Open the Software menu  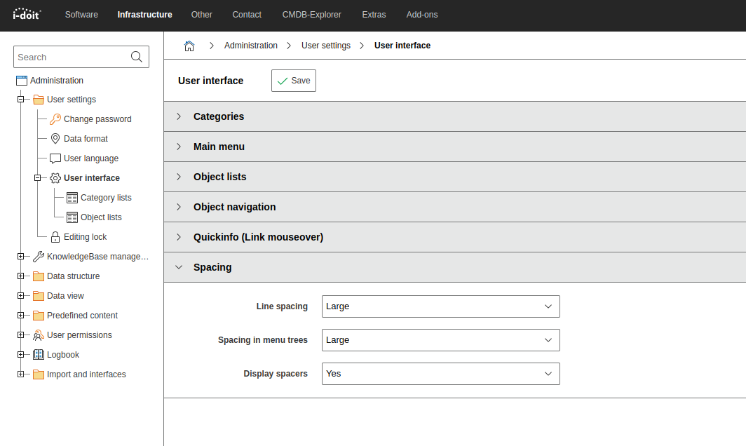tap(81, 15)
